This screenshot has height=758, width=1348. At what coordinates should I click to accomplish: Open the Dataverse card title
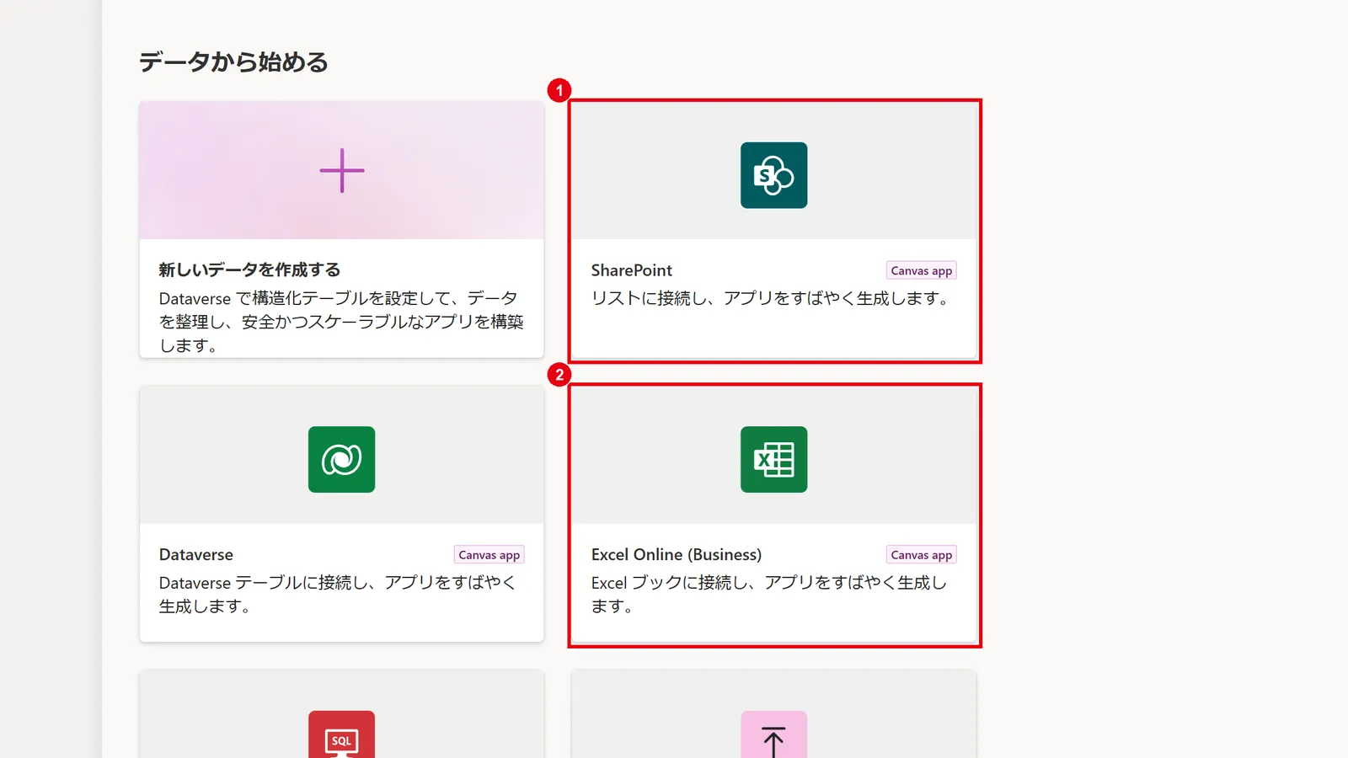[196, 555]
